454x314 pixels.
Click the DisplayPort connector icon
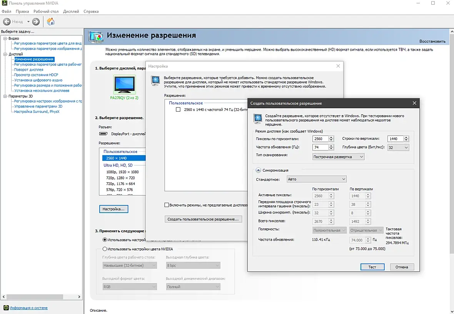(x=103, y=134)
